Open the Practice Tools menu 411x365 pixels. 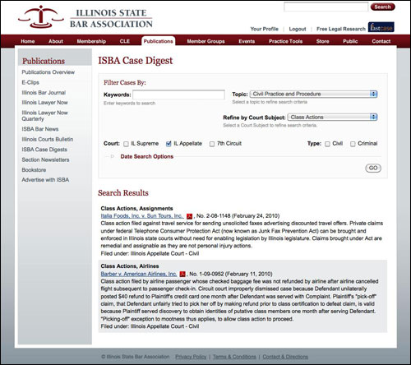285,41
